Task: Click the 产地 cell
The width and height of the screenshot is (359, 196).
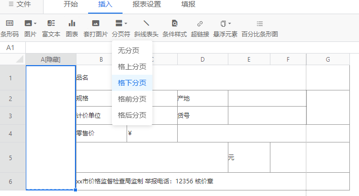Action: pyautogui.click(x=203, y=99)
